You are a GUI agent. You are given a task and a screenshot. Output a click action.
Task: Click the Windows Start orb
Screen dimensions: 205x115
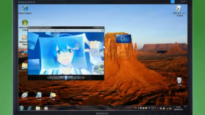click(x=21, y=108)
